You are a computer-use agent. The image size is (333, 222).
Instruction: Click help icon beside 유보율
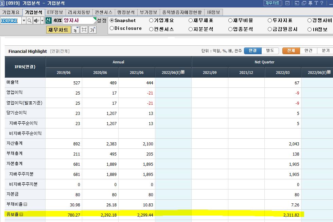point(21,214)
